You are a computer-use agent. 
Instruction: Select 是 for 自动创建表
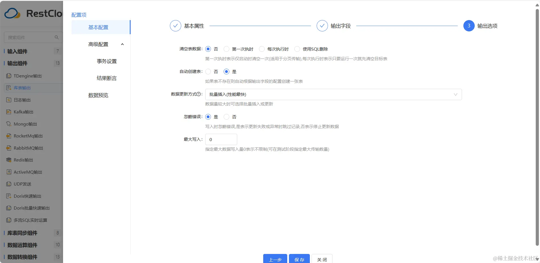(x=226, y=72)
